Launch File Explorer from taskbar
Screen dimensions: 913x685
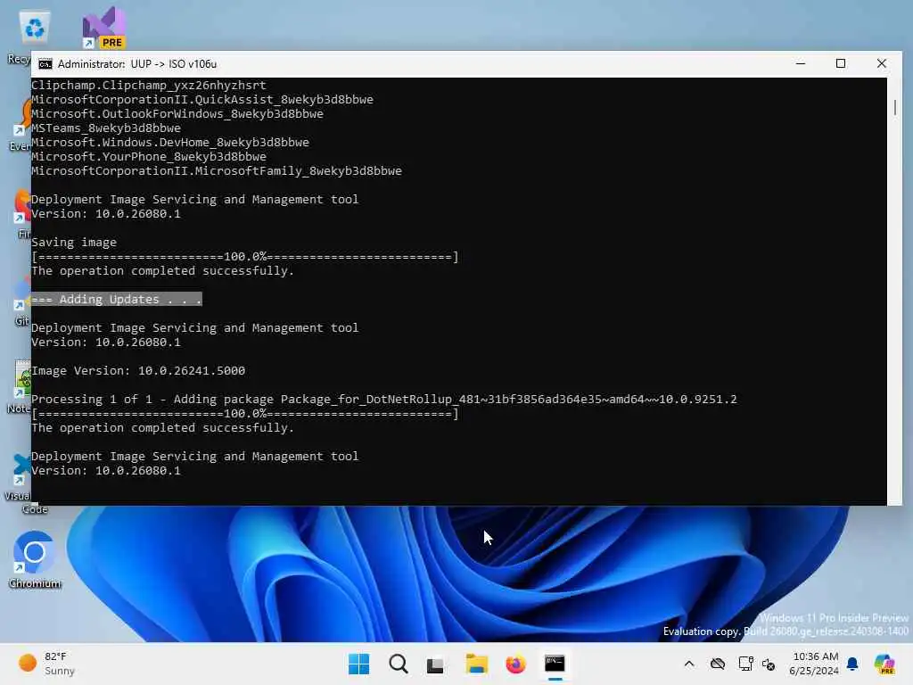pos(476,664)
